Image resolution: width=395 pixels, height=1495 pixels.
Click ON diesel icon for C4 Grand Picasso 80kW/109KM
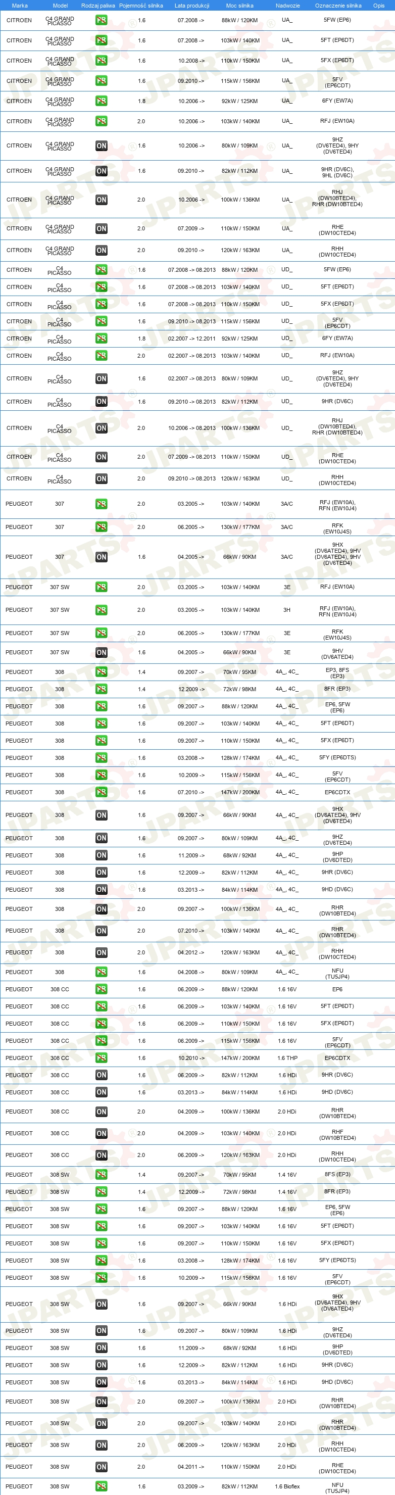pos(101,146)
